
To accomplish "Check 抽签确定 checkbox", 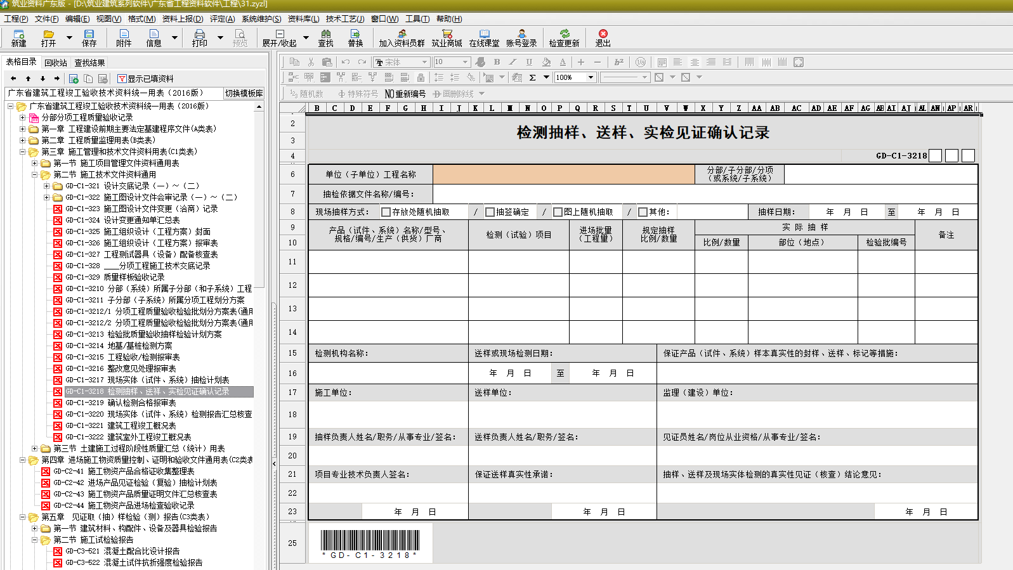I will pyautogui.click(x=490, y=212).
